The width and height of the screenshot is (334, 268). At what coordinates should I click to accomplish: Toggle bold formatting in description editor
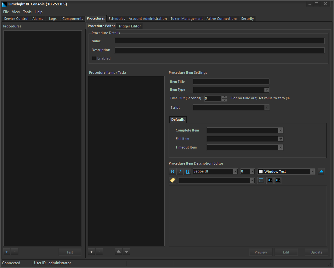pos(172,171)
